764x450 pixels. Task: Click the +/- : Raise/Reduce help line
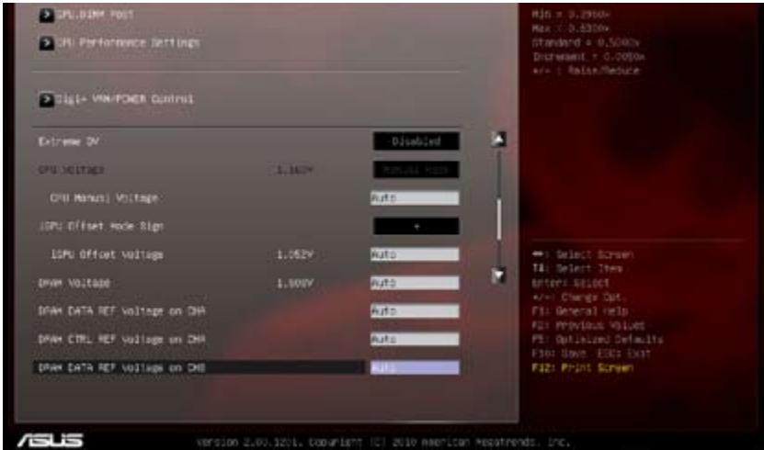coord(586,71)
